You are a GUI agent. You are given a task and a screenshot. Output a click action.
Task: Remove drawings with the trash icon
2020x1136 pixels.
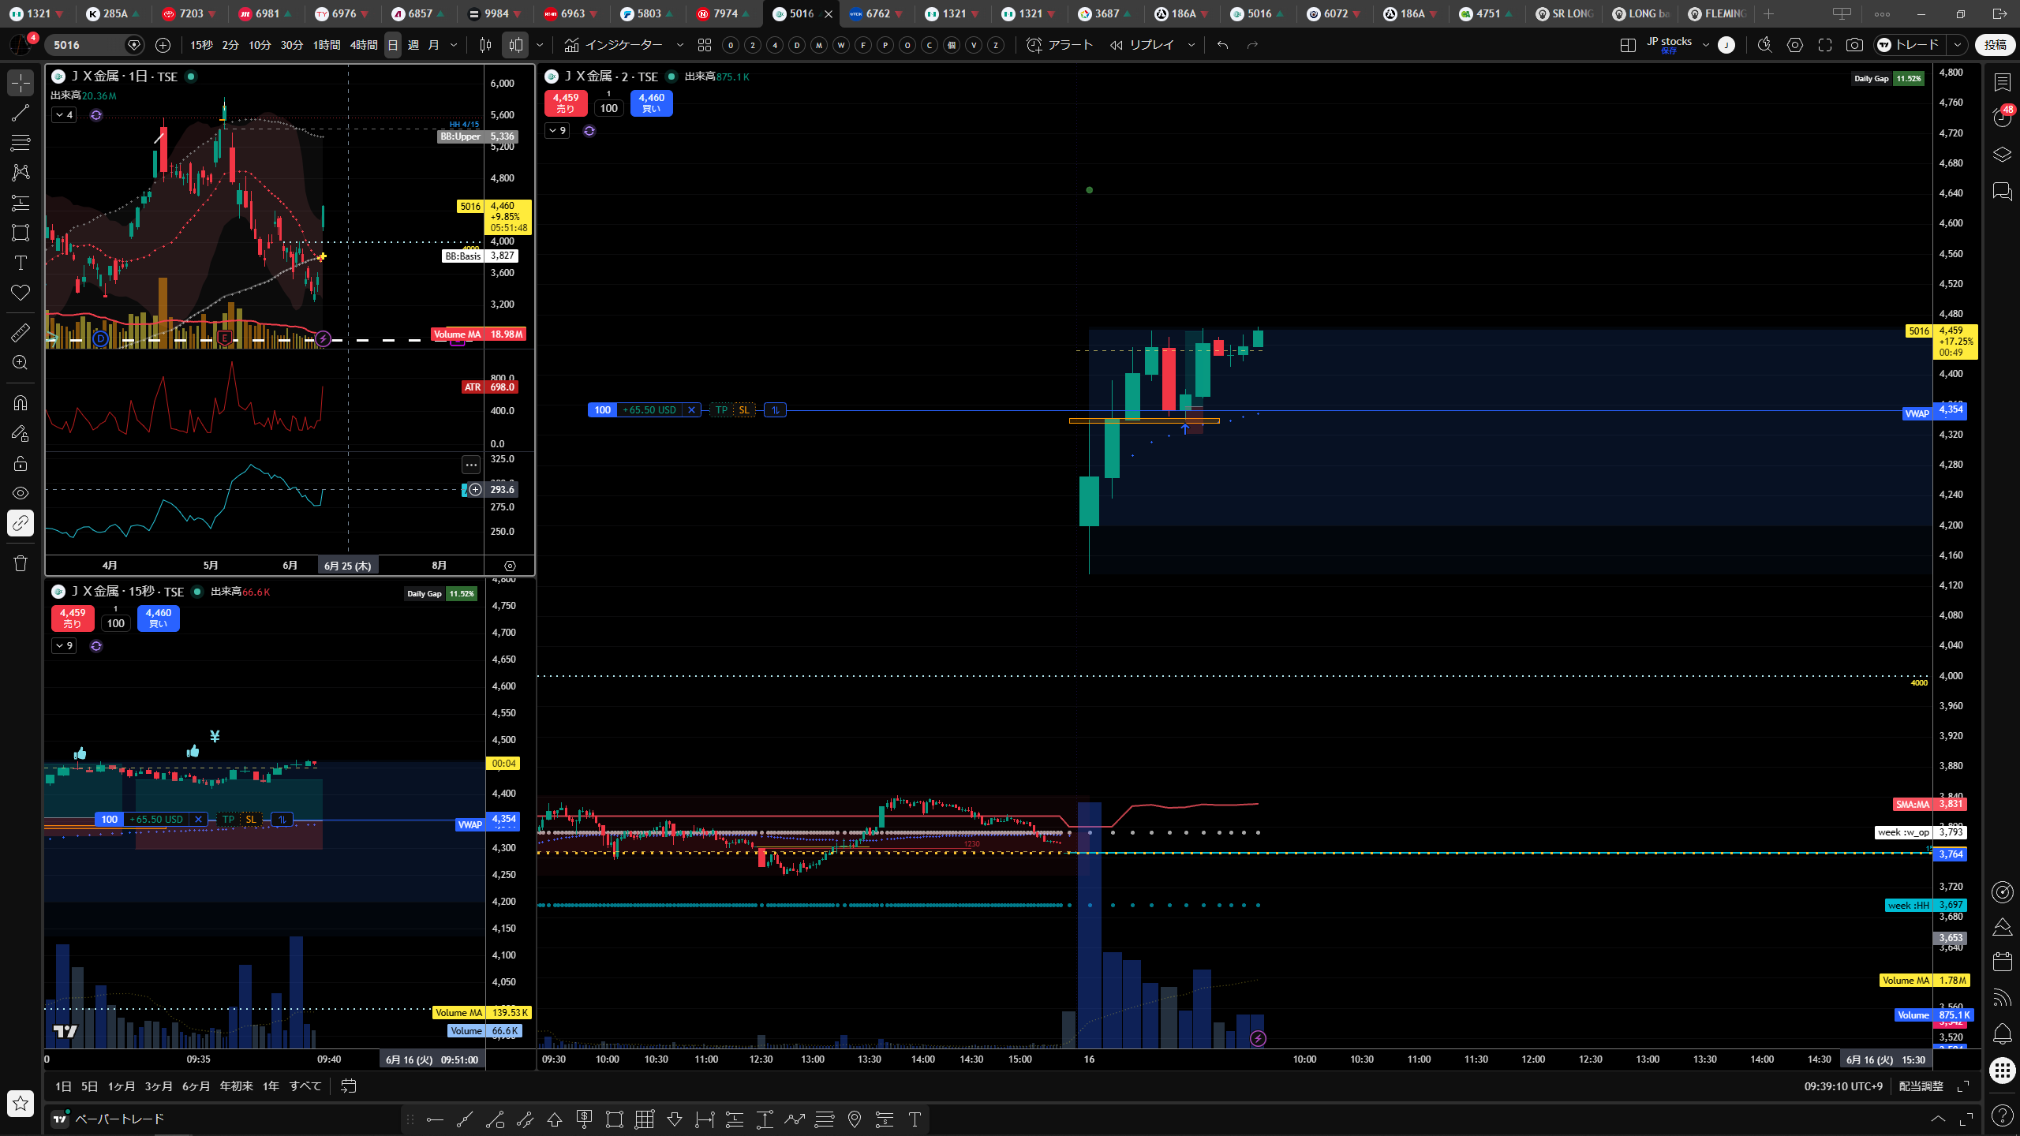(21, 562)
